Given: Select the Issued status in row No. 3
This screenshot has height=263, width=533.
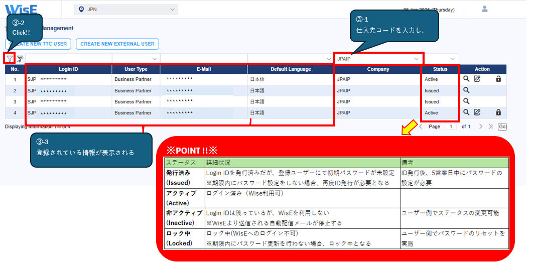Looking at the screenshot, I should coord(431,101).
